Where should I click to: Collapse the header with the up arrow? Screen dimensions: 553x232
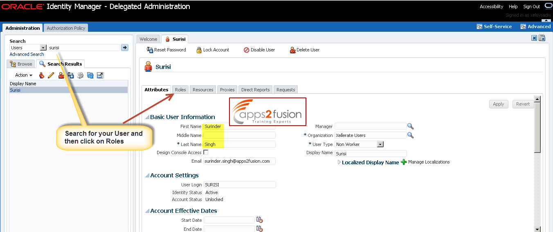pyautogui.click(x=546, y=20)
